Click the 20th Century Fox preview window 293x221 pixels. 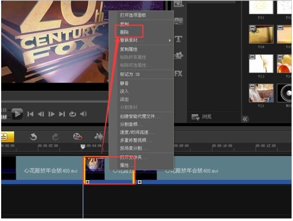click(55, 42)
